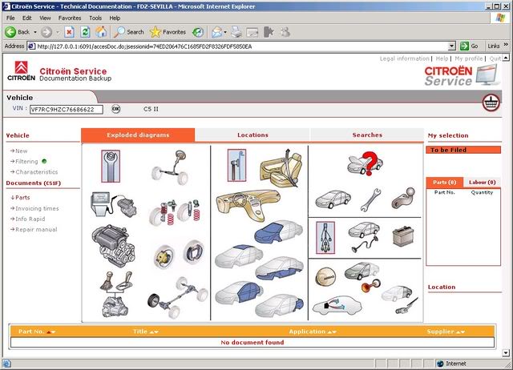Click the Go button beside address bar

coord(469,46)
